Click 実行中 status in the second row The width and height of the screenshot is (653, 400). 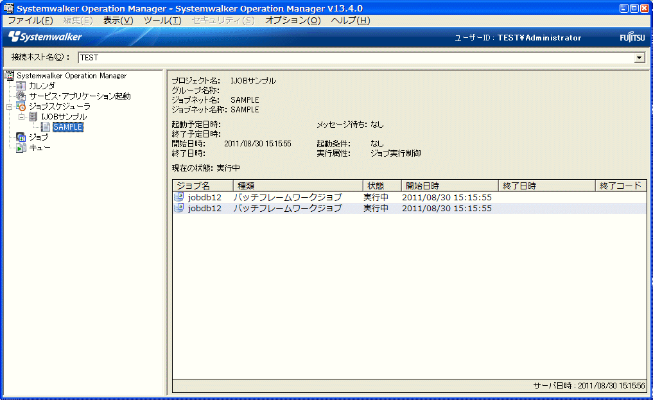tap(376, 208)
